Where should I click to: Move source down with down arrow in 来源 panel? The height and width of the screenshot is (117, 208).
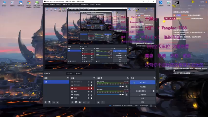pos(88,102)
